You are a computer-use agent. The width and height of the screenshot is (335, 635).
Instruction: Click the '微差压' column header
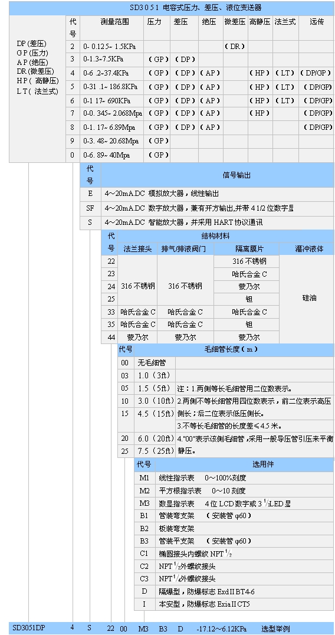click(x=235, y=21)
